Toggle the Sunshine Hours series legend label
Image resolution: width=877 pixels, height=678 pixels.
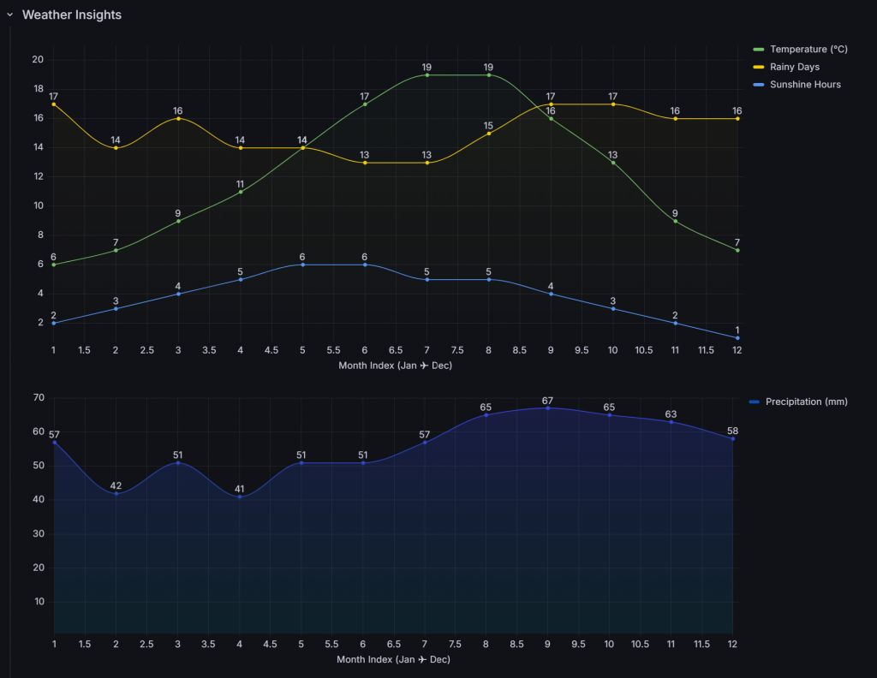click(804, 85)
